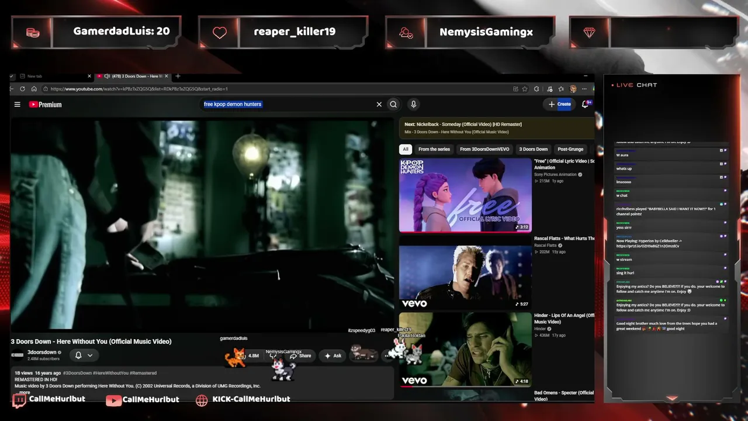
Task: Click the main video player area
Action: (x=202, y=225)
